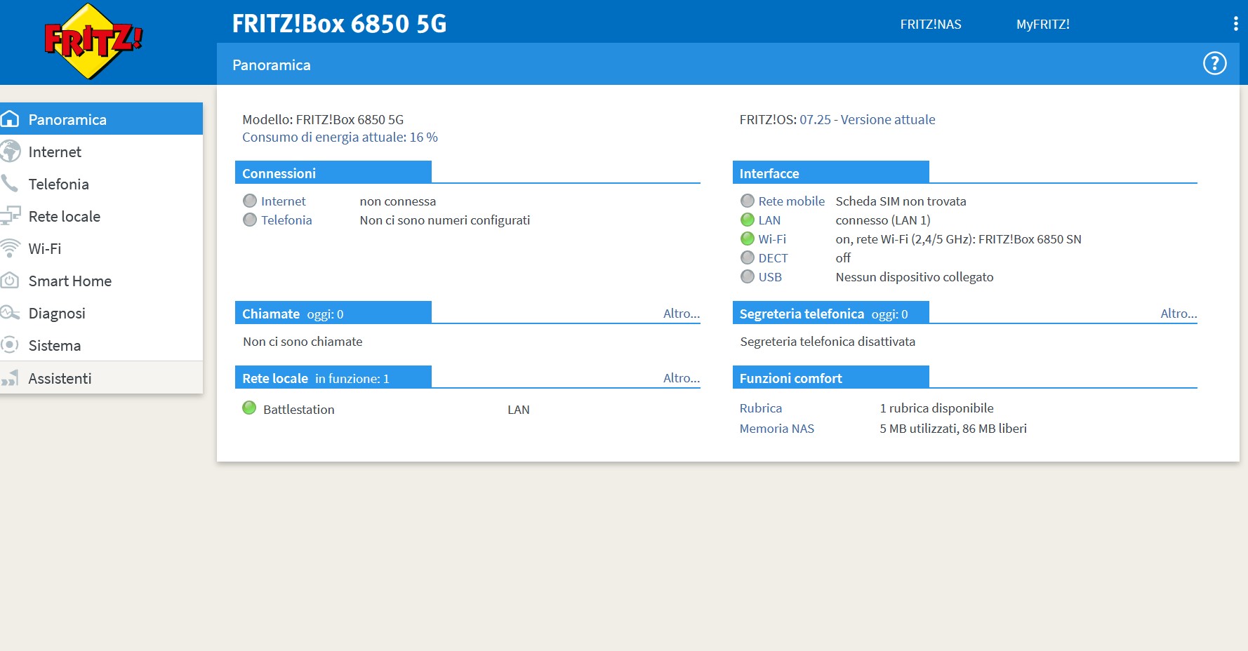This screenshot has width=1248, height=651.
Task: Open the Rubrica link
Action: tap(760, 408)
